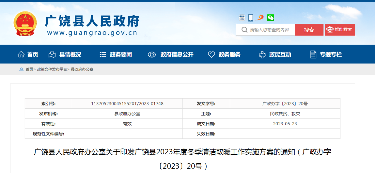Click the breadcrumb home icon
The width and height of the screenshot is (375, 173).
(21, 69)
